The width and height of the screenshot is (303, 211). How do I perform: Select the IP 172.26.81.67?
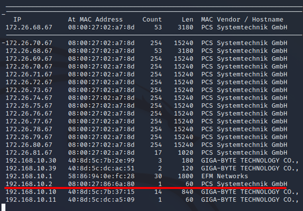tap(29, 153)
